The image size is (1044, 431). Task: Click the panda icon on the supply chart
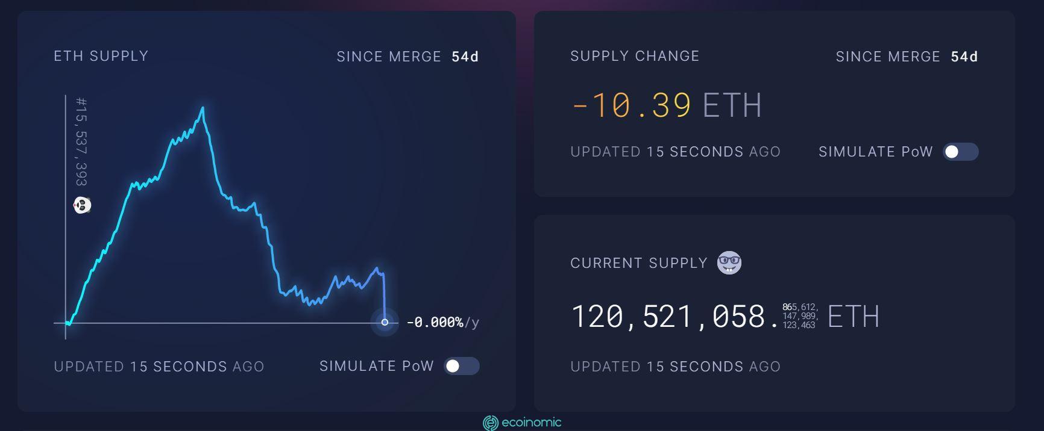83,205
